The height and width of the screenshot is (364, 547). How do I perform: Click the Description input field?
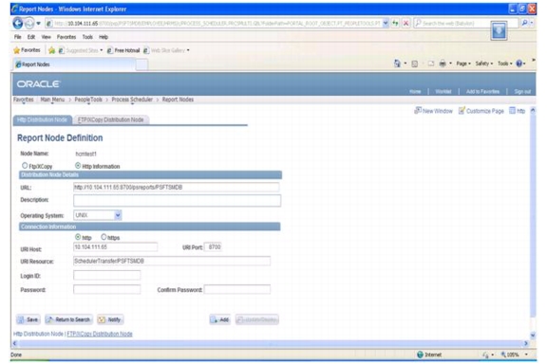pos(177,200)
